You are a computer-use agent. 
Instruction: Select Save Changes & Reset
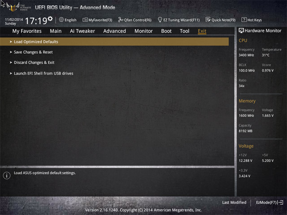33,52
